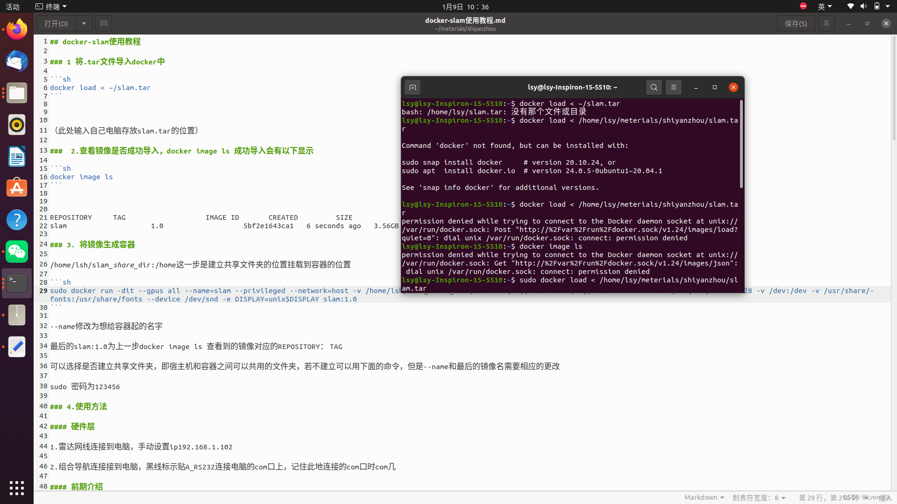Click the 打开(O) open button

pyautogui.click(x=56, y=23)
